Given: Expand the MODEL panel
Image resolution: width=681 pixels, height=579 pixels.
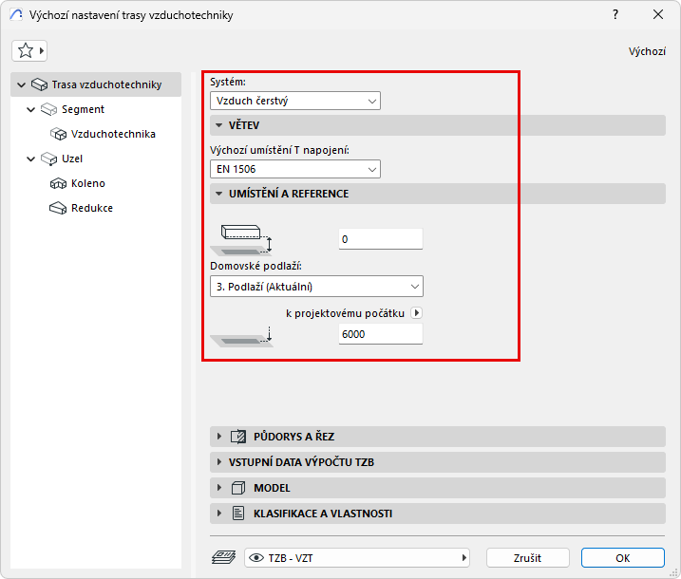Looking at the screenshot, I should [219, 488].
